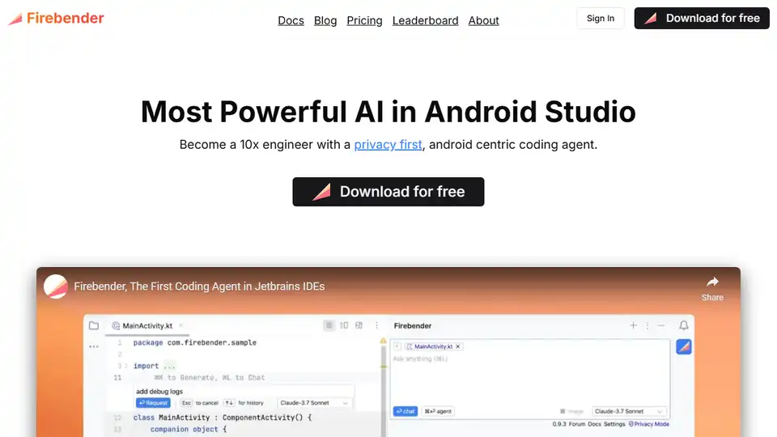Click the Privacy Mode link
777x437 pixels.
(648, 424)
